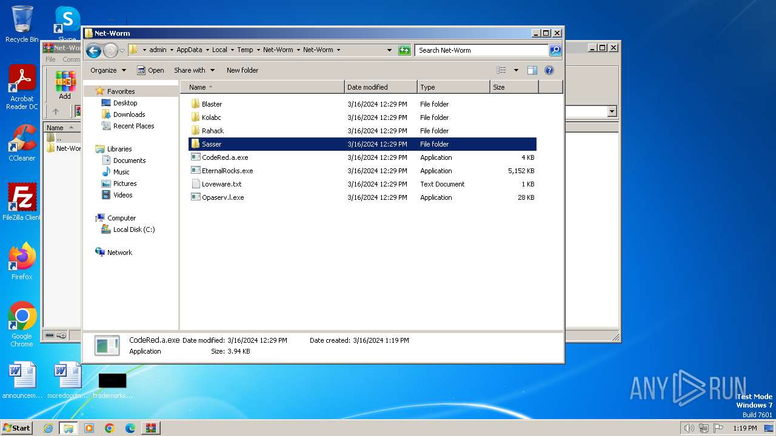Open the Videos library
This screenshot has height=436, width=776.
pyautogui.click(x=122, y=195)
